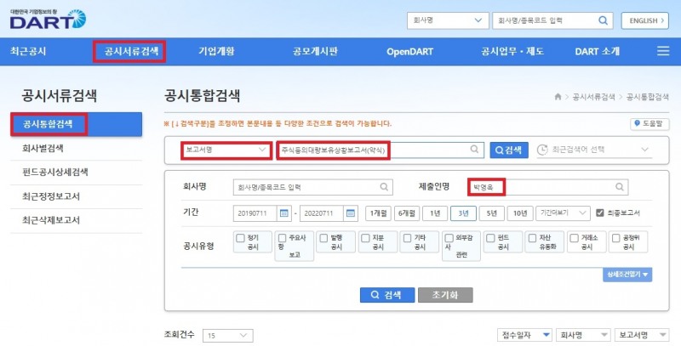Check the 펀드공시 checkbox
Viewport: 681px width, 346px height.
(490, 238)
